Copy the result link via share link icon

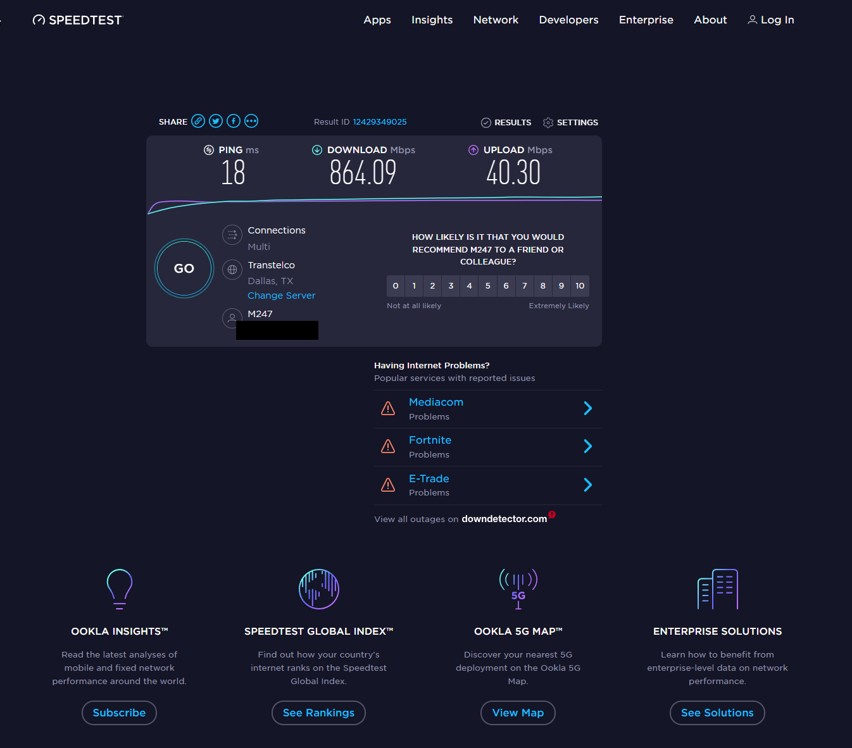[x=198, y=121]
